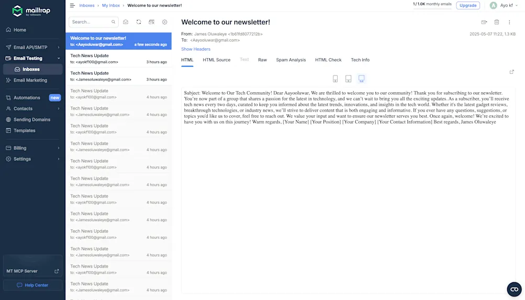The image size is (525, 300).
Task: Click the search magnifier icon
Action: (114, 22)
